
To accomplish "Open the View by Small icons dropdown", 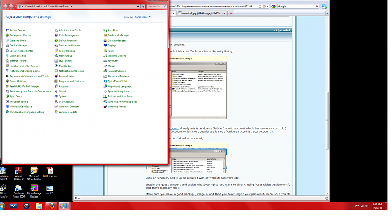I will coord(143,17).
